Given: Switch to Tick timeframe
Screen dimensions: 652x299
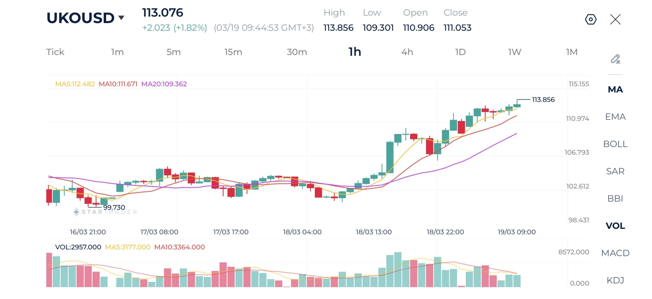Looking at the screenshot, I should point(55,52).
